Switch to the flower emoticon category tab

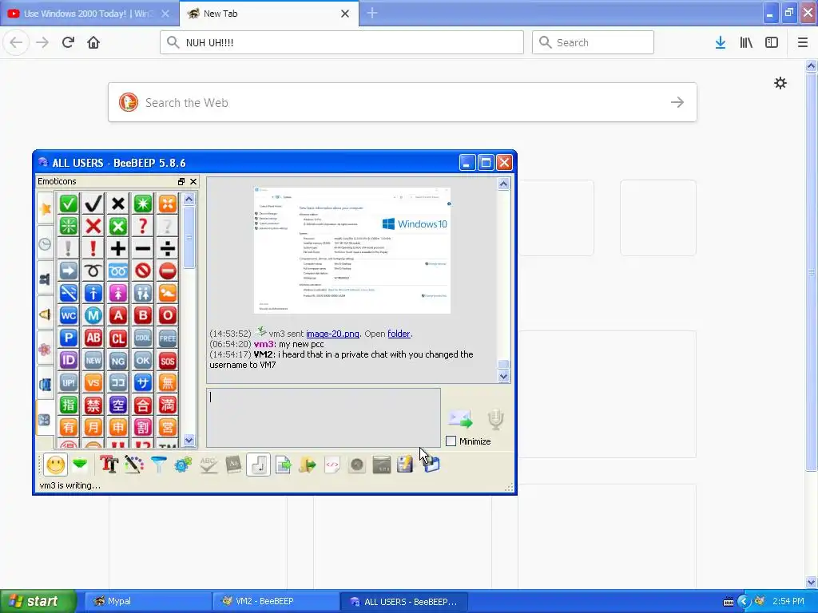tap(46, 350)
